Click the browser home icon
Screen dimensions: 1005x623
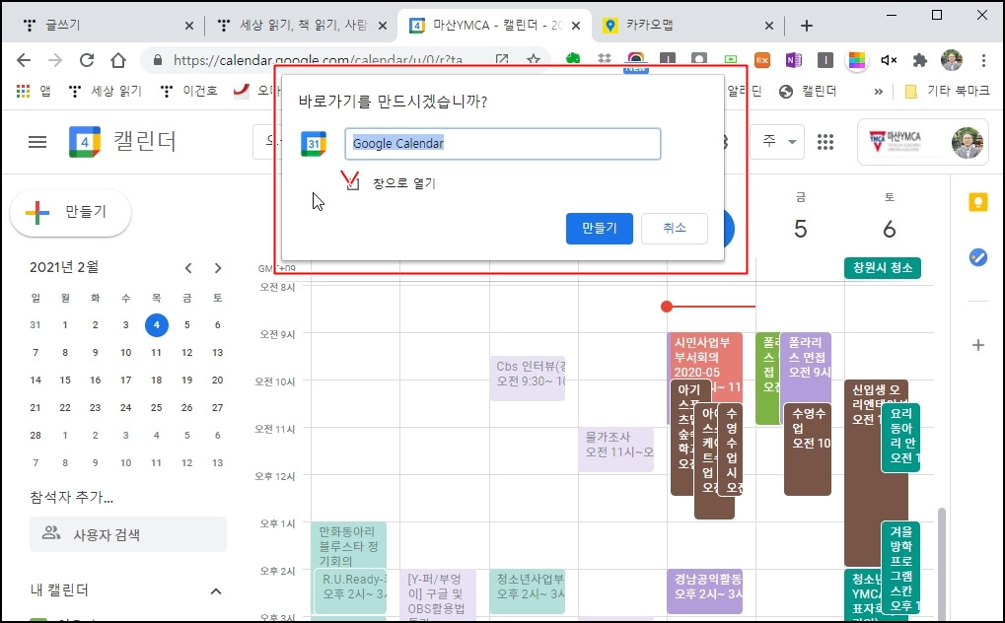(118, 60)
